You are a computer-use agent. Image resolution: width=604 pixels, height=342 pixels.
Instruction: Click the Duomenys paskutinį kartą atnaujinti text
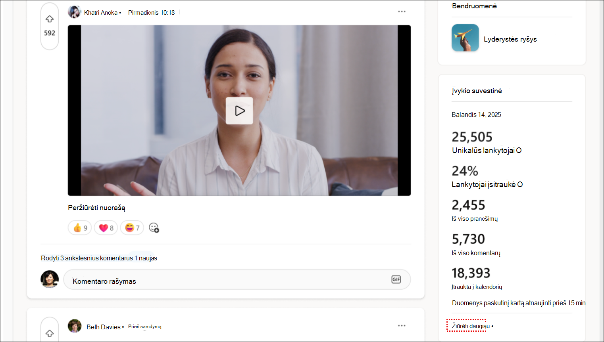(x=519, y=303)
